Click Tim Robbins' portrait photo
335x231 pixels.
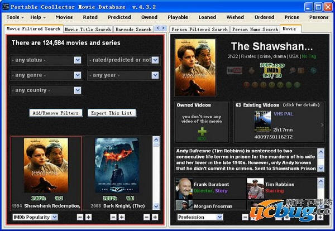(x=255, y=186)
